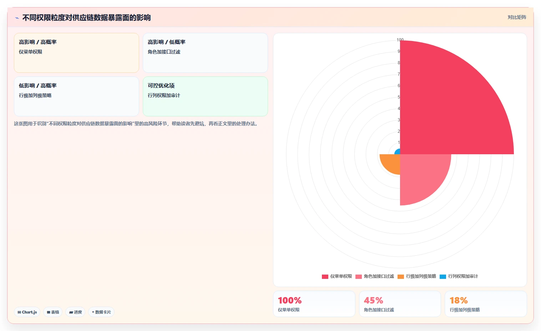Select the 高影响 / 高概率 matrix card
This screenshot has width=541, height=331.
click(x=76, y=53)
